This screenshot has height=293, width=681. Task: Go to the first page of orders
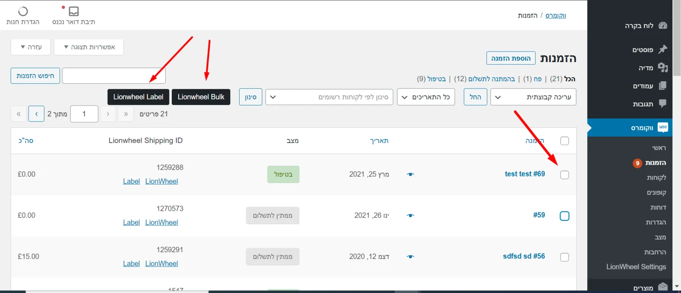tap(126, 114)
